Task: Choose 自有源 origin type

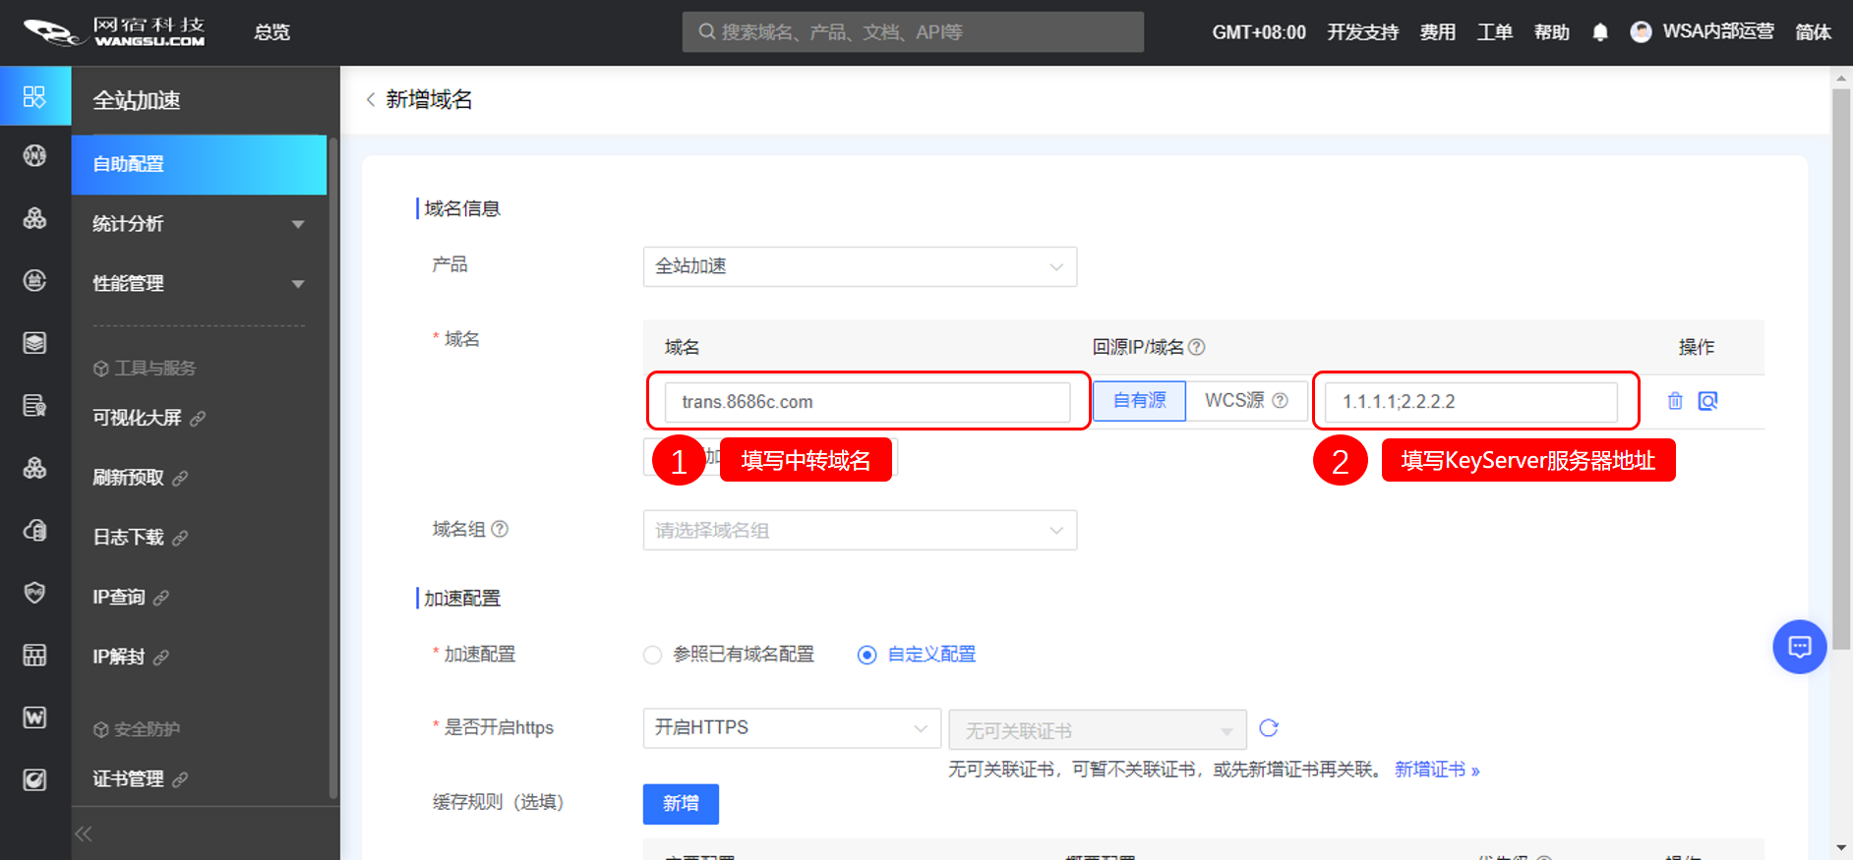Action: [x=1139, y=401]
